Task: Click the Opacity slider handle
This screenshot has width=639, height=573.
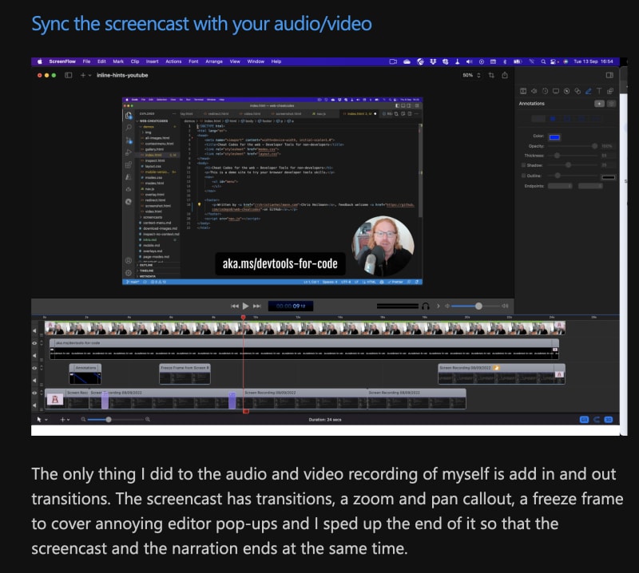Action: 594,146
